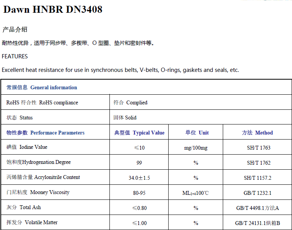Select the ML1+4 100℃ unit cell
The image size is (292, 230).
click(196, 193)
